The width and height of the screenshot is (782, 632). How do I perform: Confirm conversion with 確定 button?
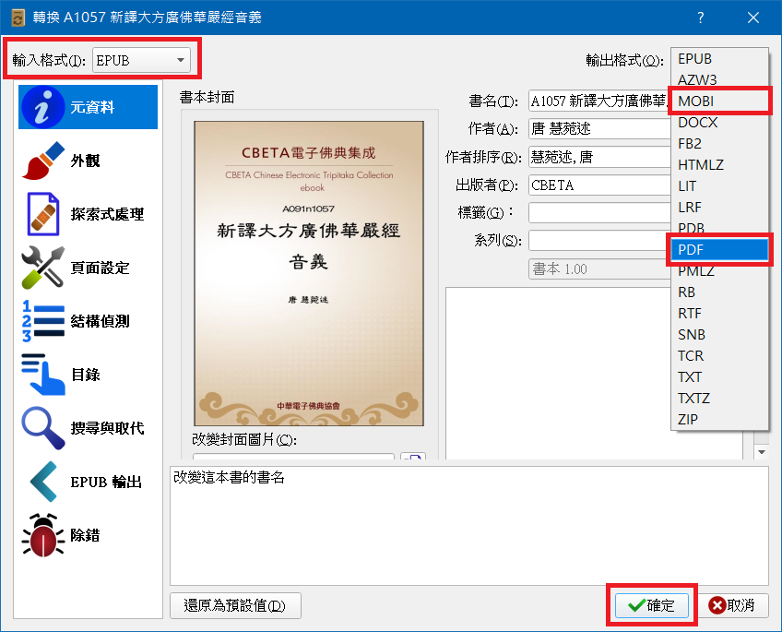(652, 605)
